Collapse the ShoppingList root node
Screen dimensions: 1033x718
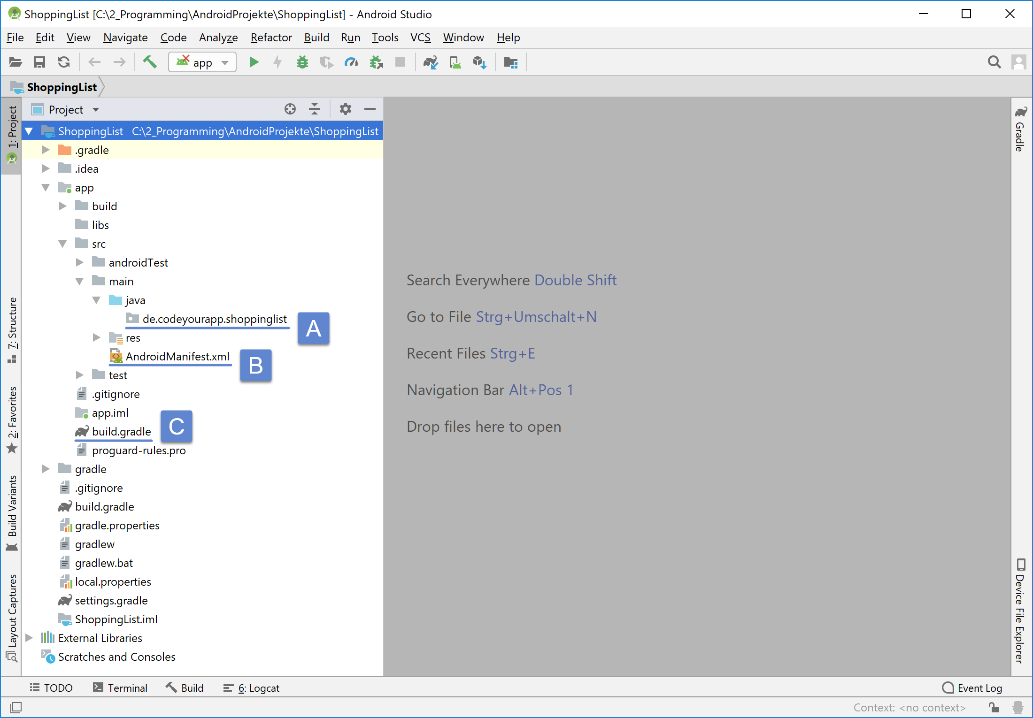click(29, 131)
